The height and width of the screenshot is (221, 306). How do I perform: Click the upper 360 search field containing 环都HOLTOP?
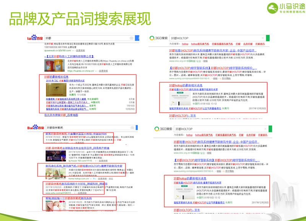coord(218,38)
